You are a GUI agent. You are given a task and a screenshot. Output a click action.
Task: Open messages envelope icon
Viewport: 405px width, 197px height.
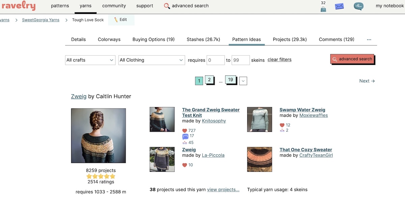click(x=339, y=6)
